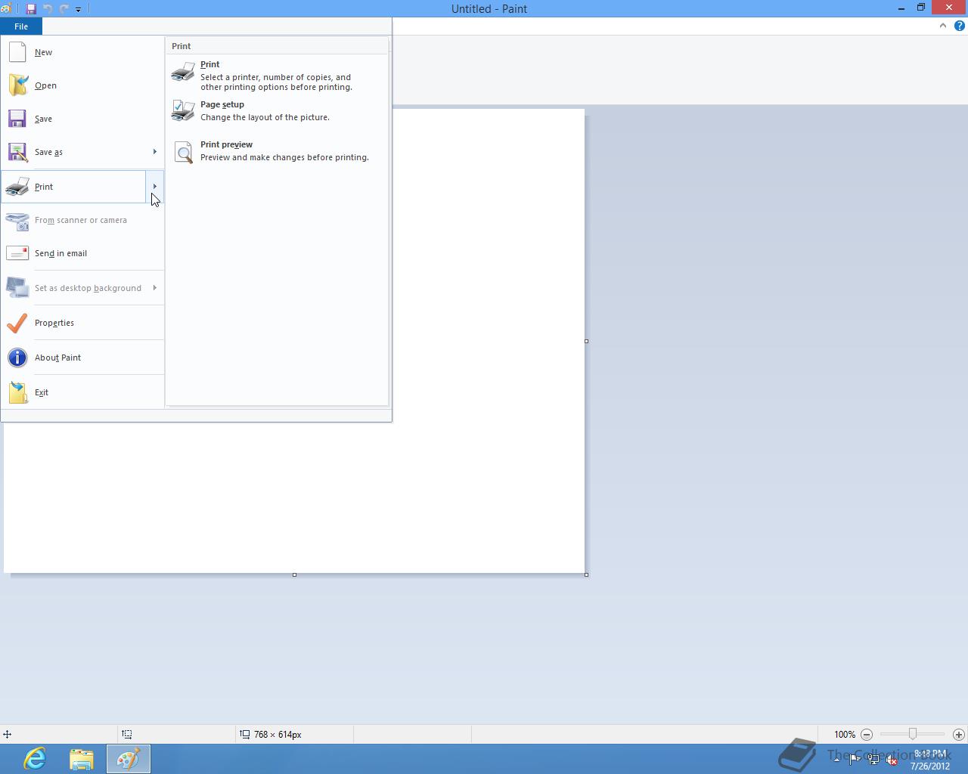Viewport: 968px width, 774px height.
Task: Click the Save as icon in File menu
Action: [17, 152]
